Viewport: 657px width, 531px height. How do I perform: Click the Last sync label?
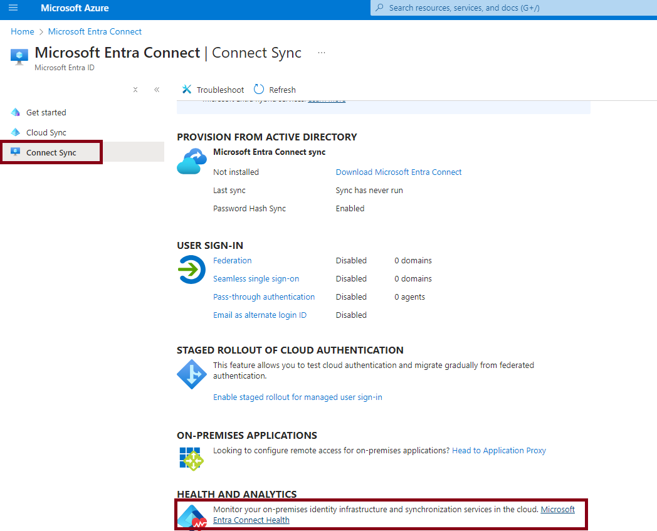[x=229, y=191]
